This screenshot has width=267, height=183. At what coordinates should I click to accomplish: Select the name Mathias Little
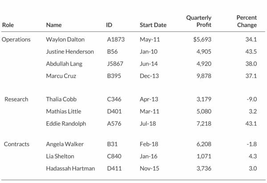64,111
